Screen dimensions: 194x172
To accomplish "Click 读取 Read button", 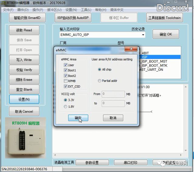I will click(x=24, y=30).
